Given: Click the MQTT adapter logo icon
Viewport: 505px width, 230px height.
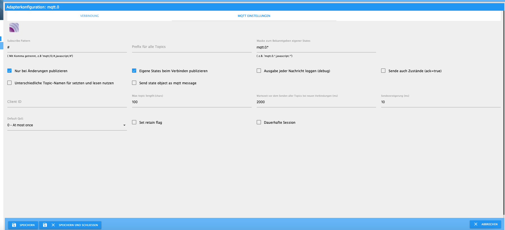Looking at the screenshot, I should 14,28.
